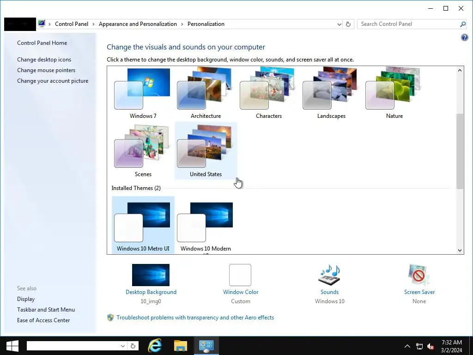Screen dimensions: 473x355
Task: Click the Screen Saver link text
Action: 419,292
